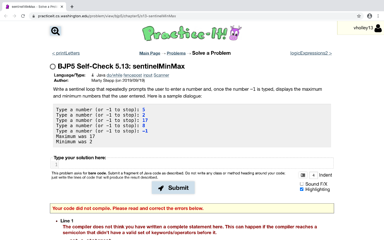Open the printLetters problem link
The image size is (384, 240).
pos(66,53)
